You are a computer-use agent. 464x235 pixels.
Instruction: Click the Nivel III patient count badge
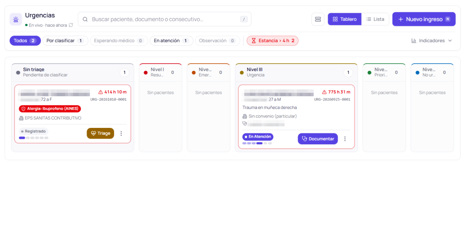pos(348,72)
